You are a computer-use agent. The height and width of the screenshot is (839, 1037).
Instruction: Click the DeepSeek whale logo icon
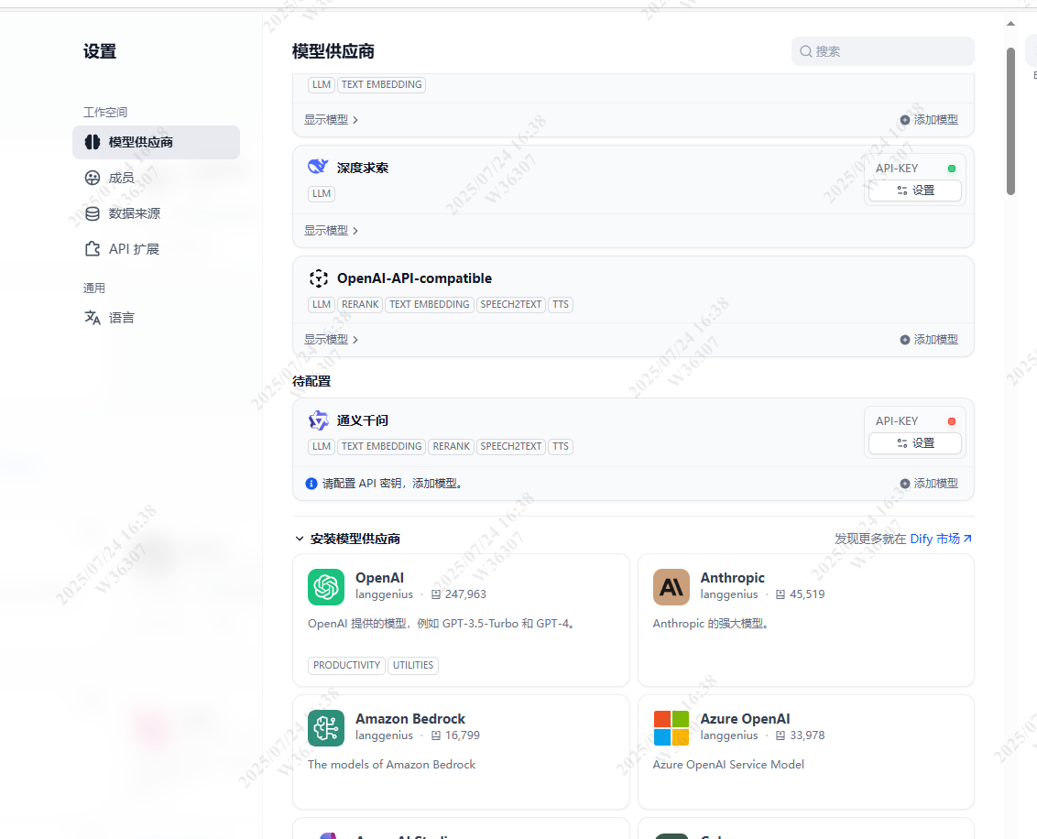[x=318, y=167]
